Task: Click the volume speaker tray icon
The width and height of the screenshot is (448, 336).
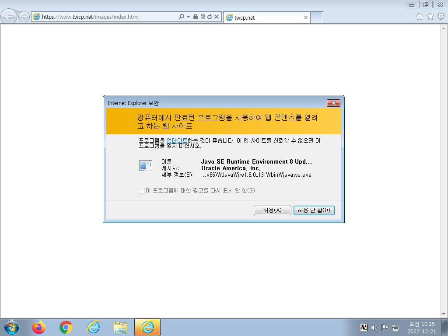Action: [x=374, y=327]
